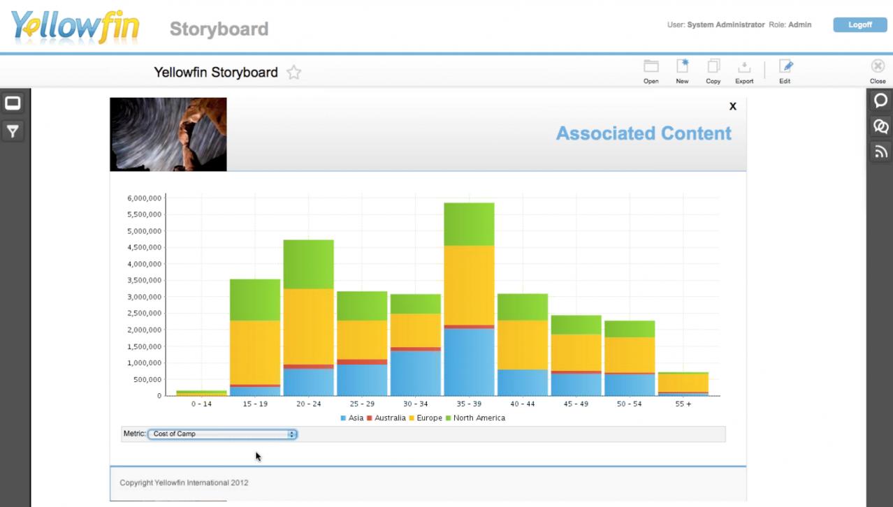
Task: Click the Edit pencil icon
Action: [785, 67]
